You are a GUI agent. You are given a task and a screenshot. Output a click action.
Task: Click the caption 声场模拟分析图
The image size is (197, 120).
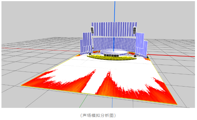pyautogui.click(x=98, y=115)
